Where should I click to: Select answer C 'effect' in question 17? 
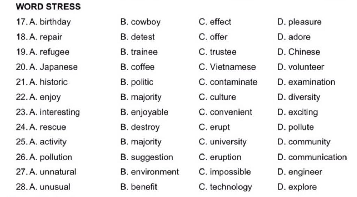[x=220, y=22]
